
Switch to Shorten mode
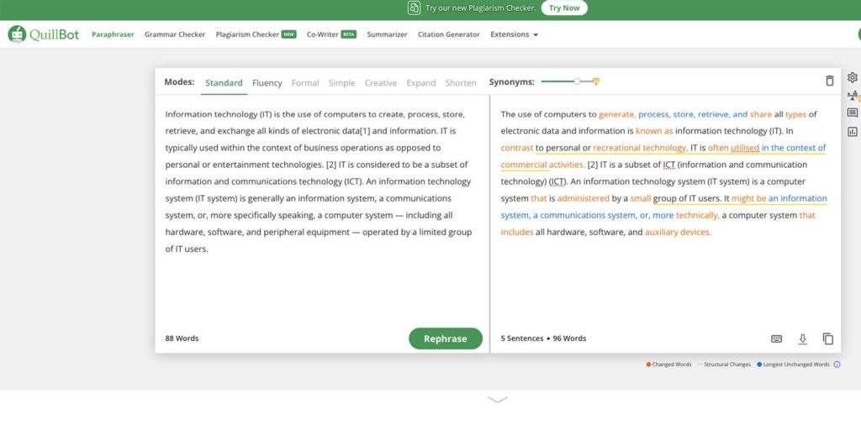[x=461, y=83]
